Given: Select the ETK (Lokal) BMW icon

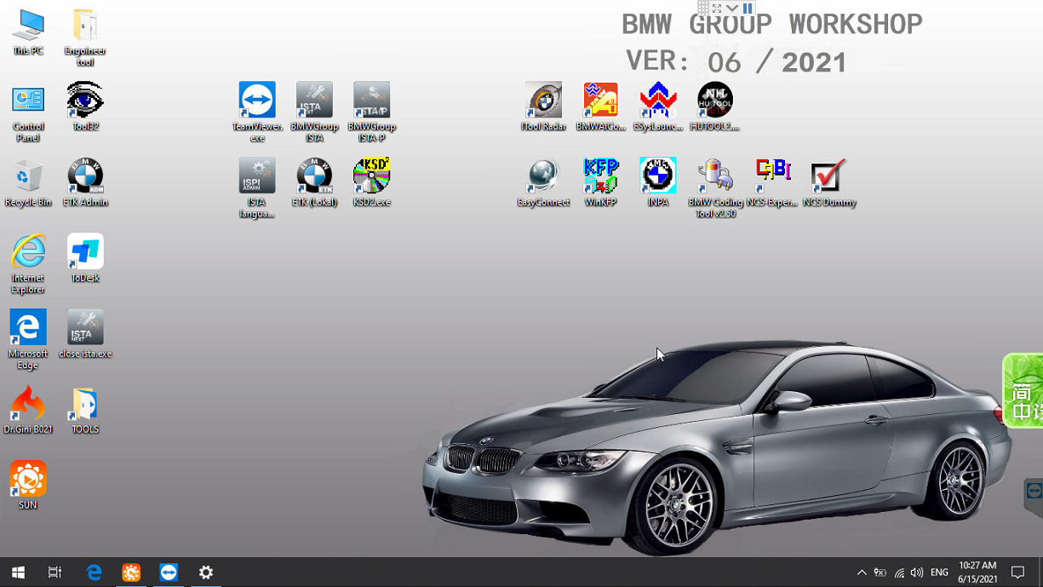Looking at the screenshot, I should pos(314,183).
